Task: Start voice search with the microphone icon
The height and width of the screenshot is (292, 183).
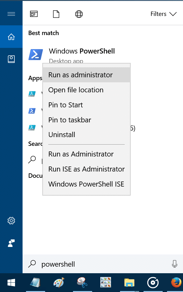Action: [175, 264]
